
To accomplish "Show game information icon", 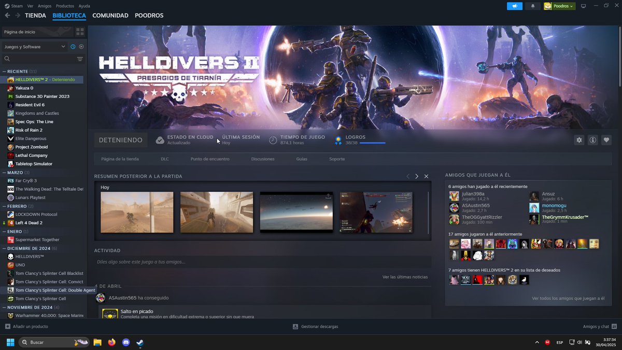I will coord(592,140).
